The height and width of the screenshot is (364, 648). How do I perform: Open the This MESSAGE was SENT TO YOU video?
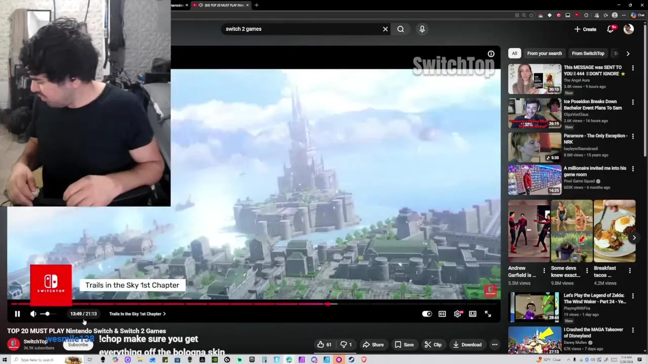tap(535, 79)
